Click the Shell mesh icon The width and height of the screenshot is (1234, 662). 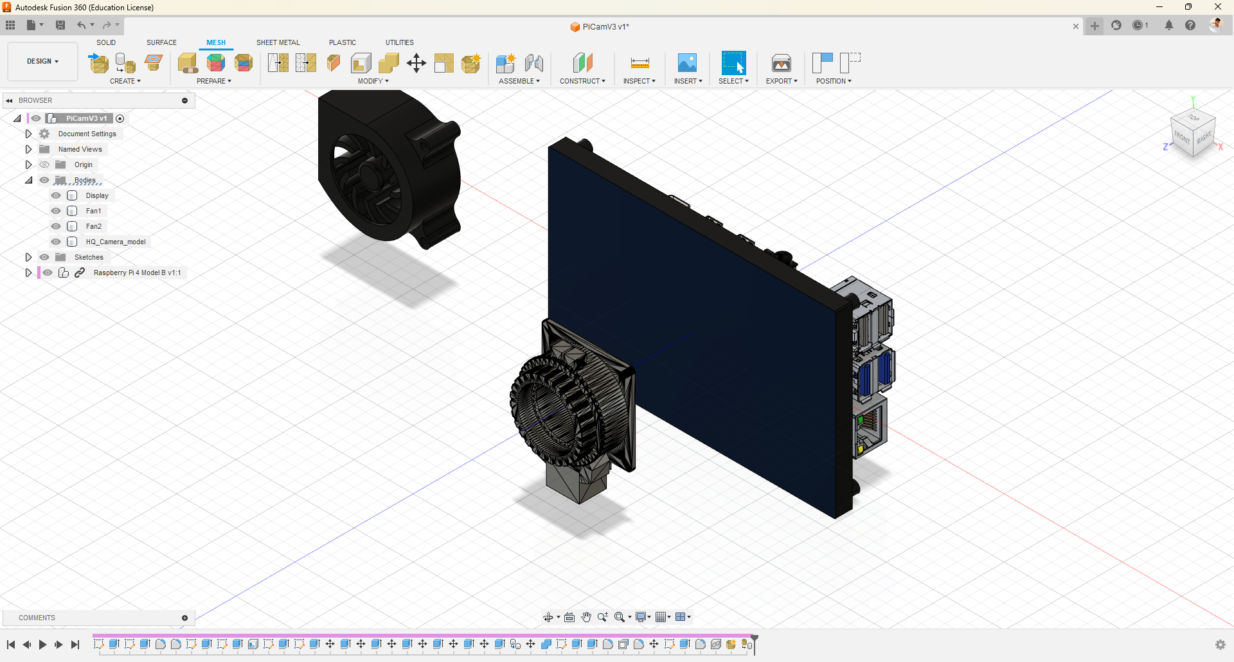click(361, 63)
